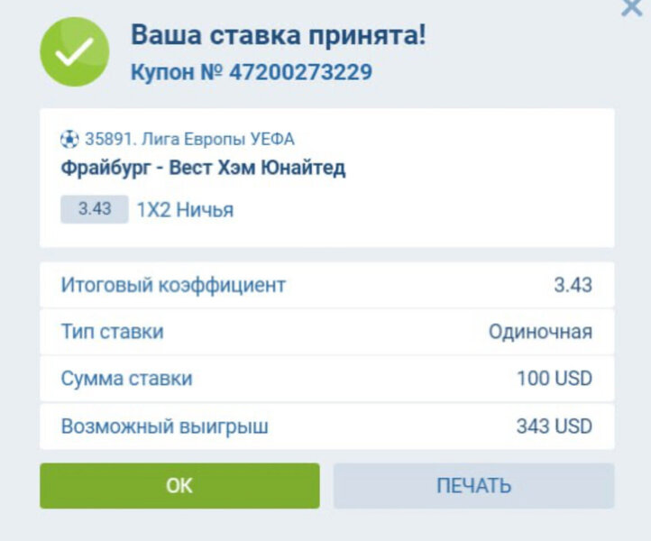This screenshot has height=541, width=651.
Task: Click the Сумма ставки row label
Action: 126,379
